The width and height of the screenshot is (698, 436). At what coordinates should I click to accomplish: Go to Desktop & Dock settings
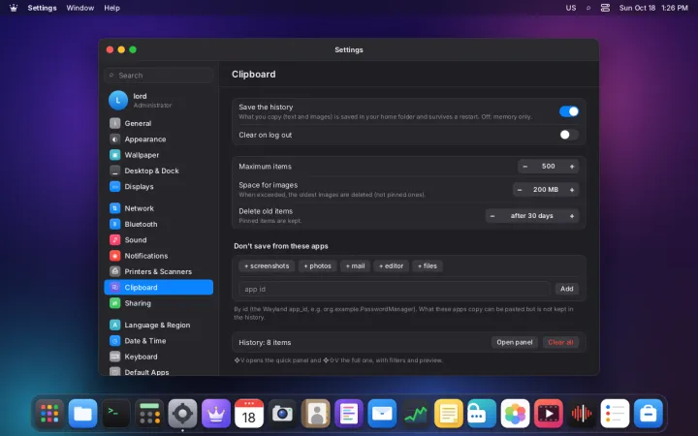158,171
